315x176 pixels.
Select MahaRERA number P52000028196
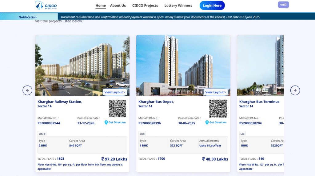(x=150, y=123)
